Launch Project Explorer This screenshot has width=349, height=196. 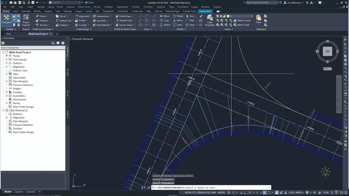point(26,20)
